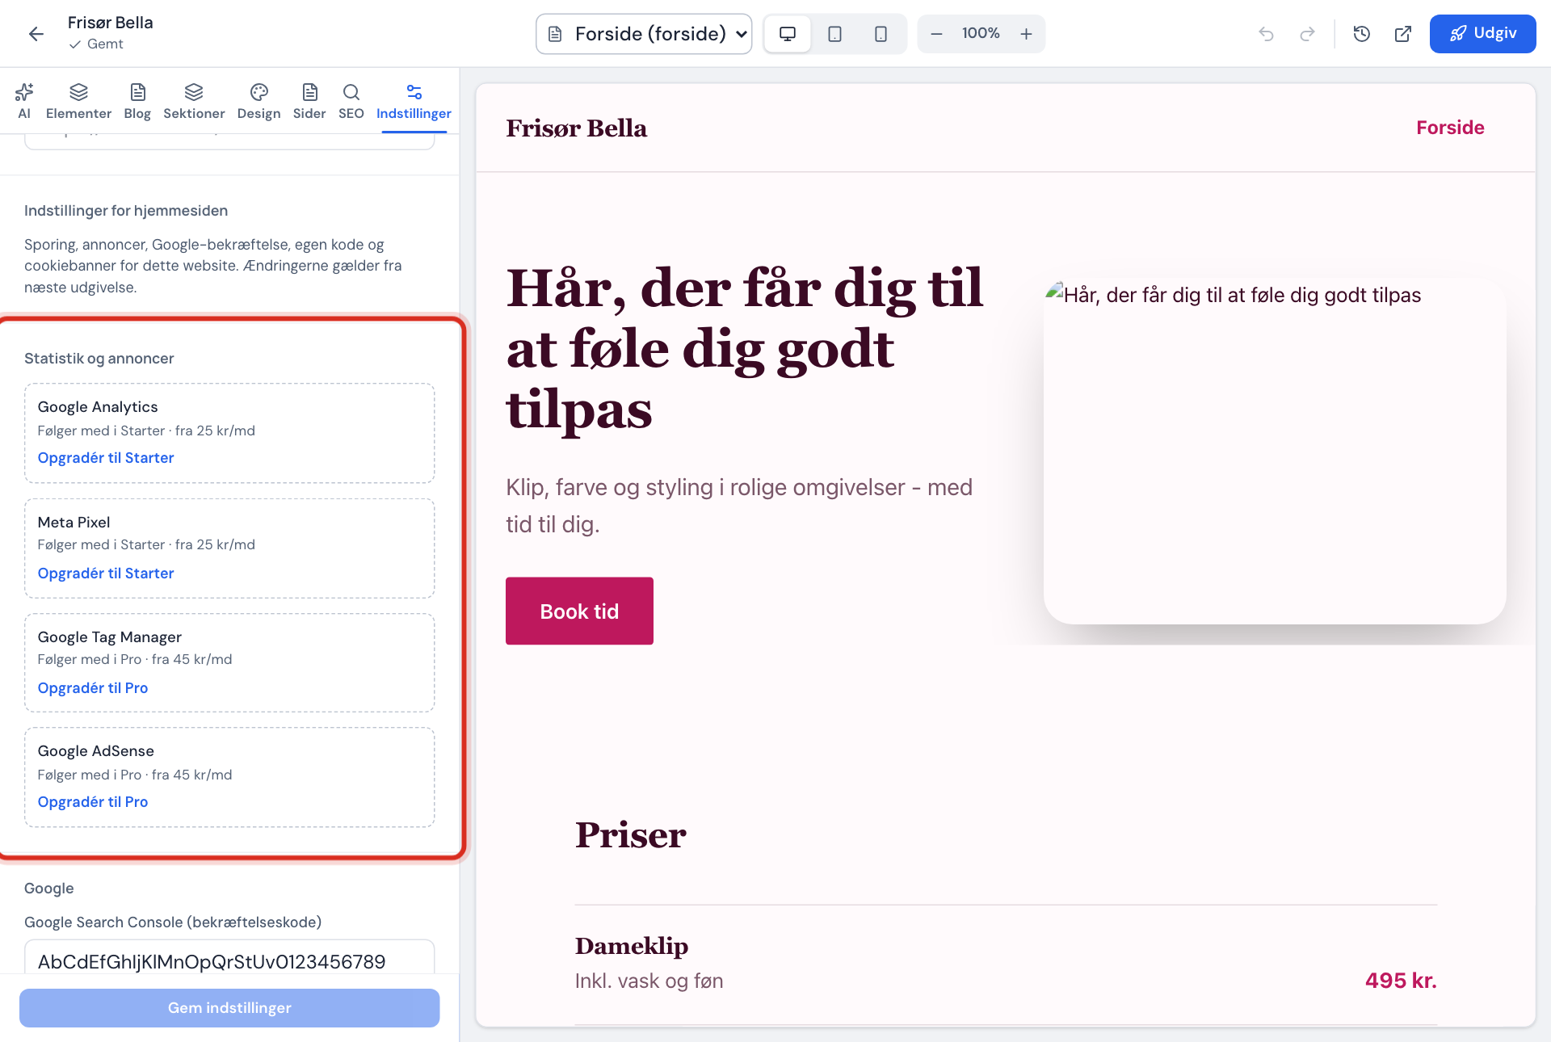Switch to the Blog tab

pyautogui.click(x=137, y=101)
